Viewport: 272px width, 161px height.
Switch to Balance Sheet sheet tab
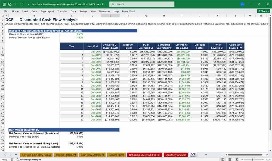click(x=116, y=155)
